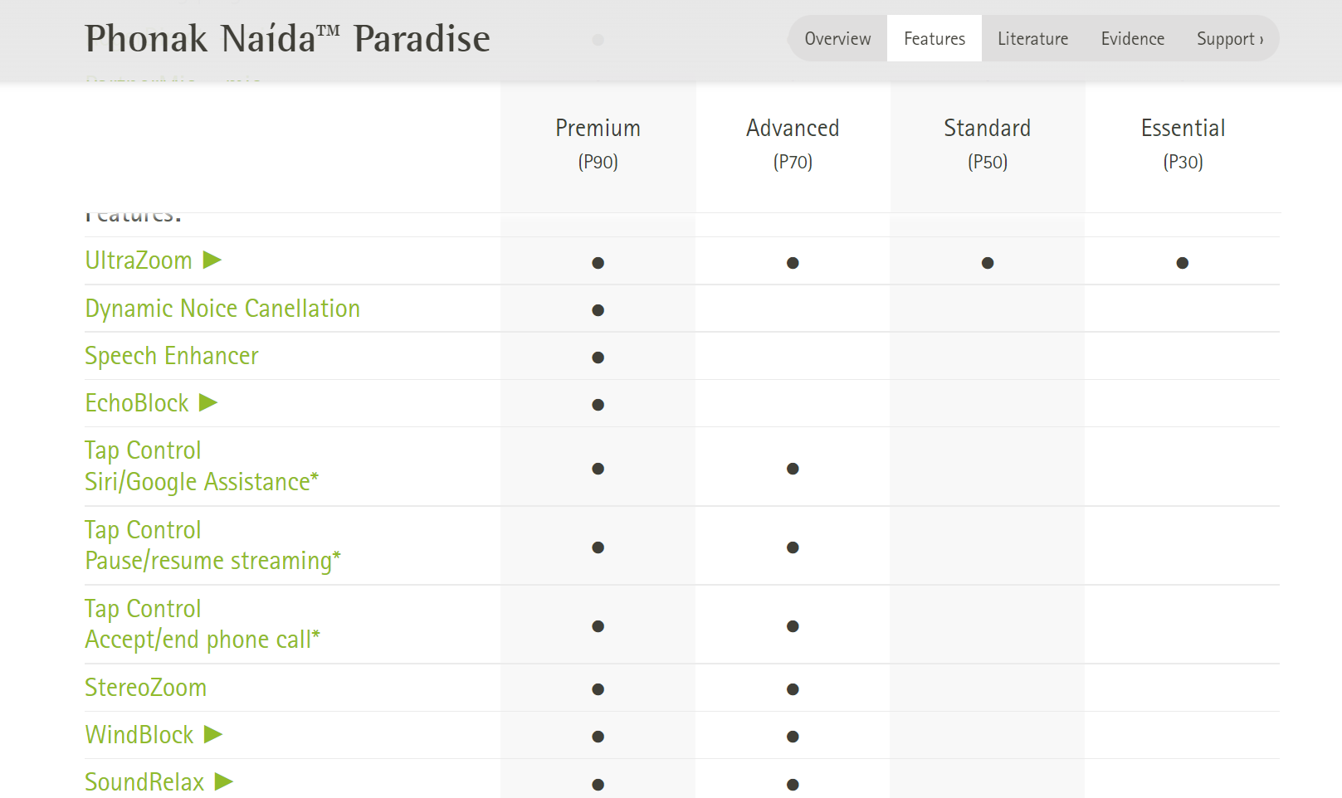The height and width of the screenshot is (798, 1342).
Task: Expand the SoundRelax play arrow
Action: 224,781
